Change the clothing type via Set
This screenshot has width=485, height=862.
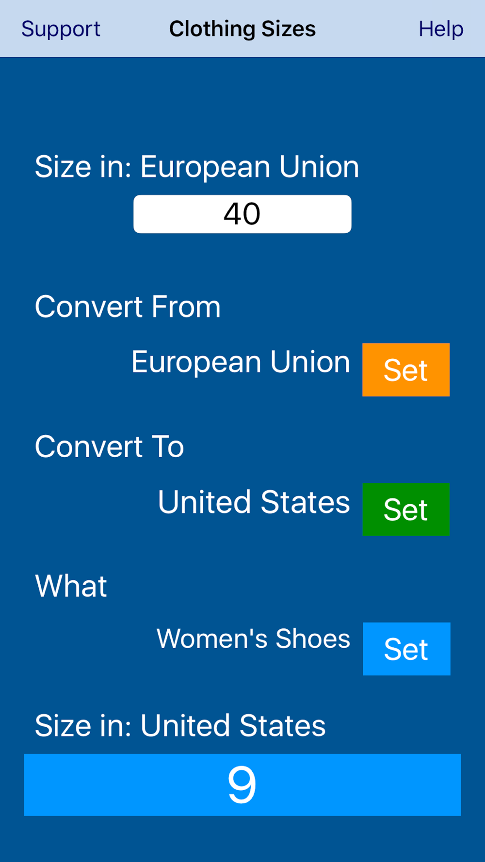[x=406, y=649]
